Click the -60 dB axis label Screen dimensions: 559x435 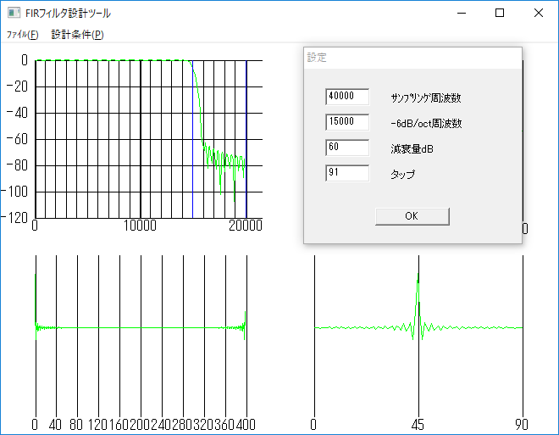pos(17,139)
